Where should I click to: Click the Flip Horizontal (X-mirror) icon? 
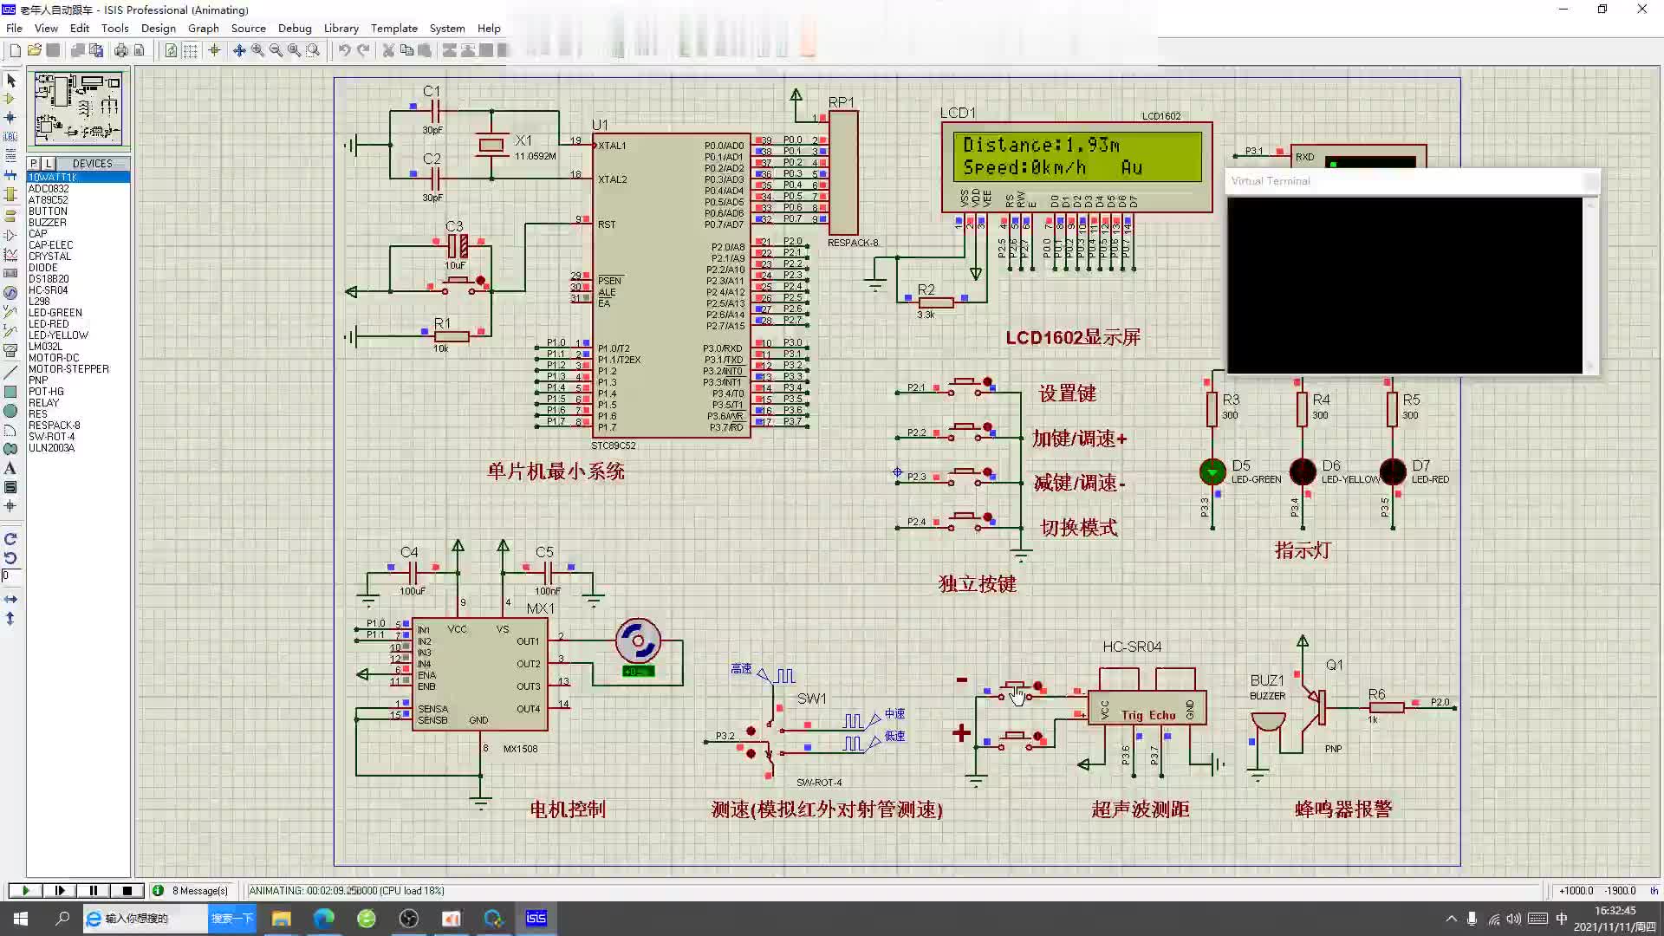(x=10, y=599)
